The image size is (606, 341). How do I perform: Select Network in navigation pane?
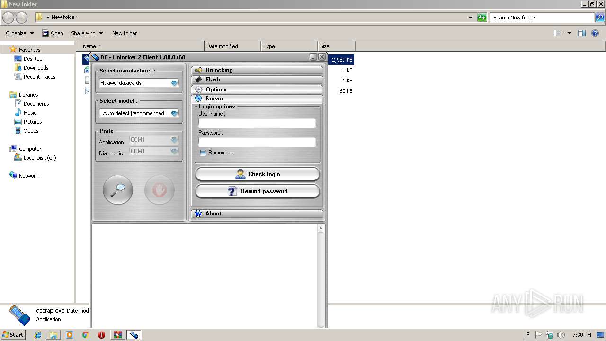tap(28, 176)
